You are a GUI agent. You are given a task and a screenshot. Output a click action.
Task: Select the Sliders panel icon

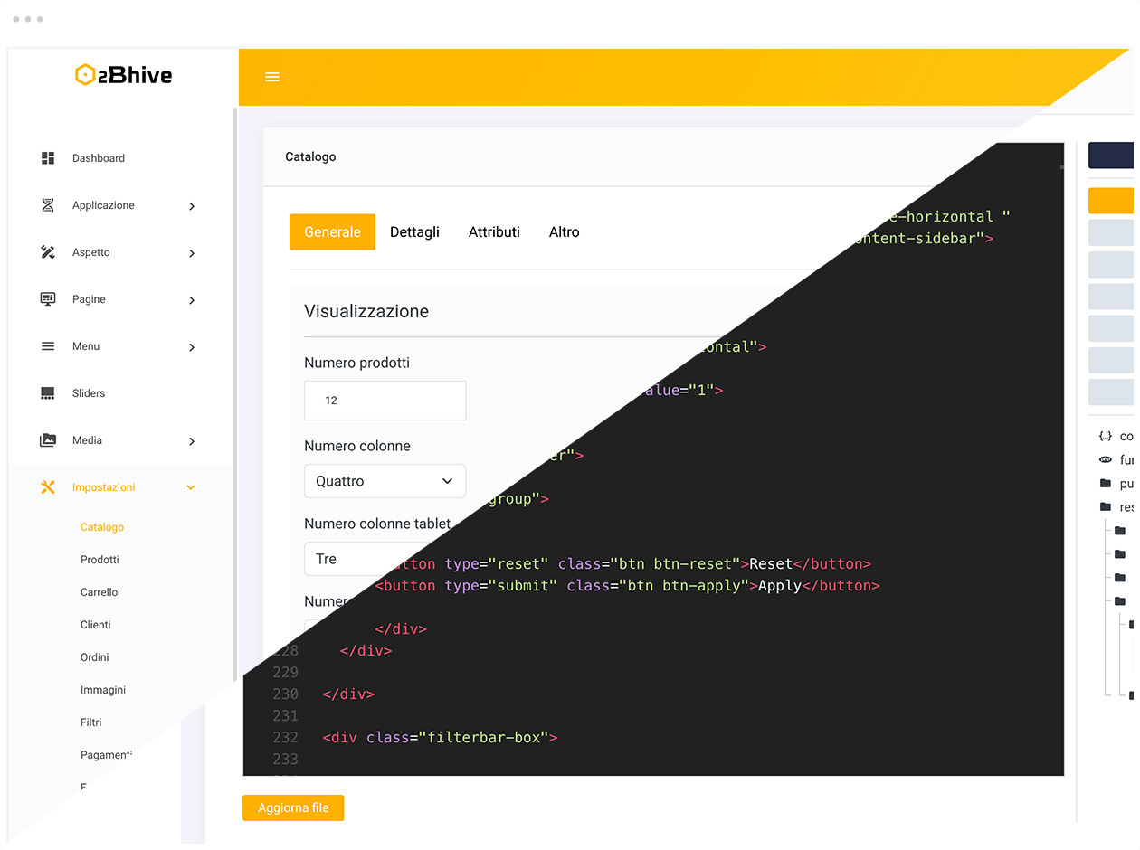coord(47,393)
